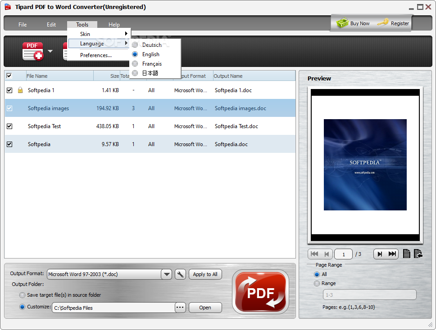Image resolution: width=436 pixels, height=330 pixels.
Task: Open the Edit menu
Action: (x=51, y=24)
